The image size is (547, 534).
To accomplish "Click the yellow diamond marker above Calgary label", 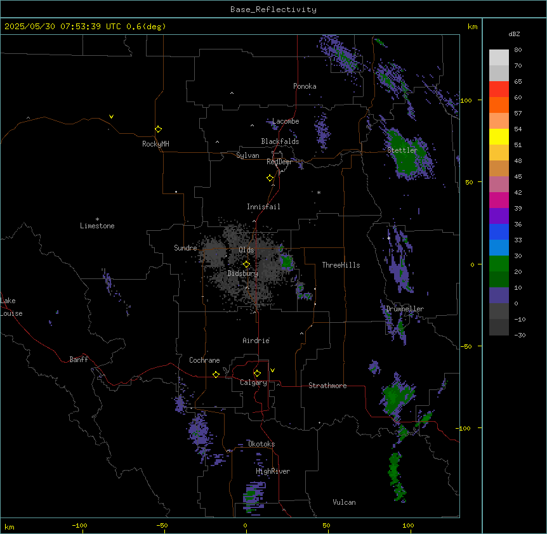I will tap(257, 374).
